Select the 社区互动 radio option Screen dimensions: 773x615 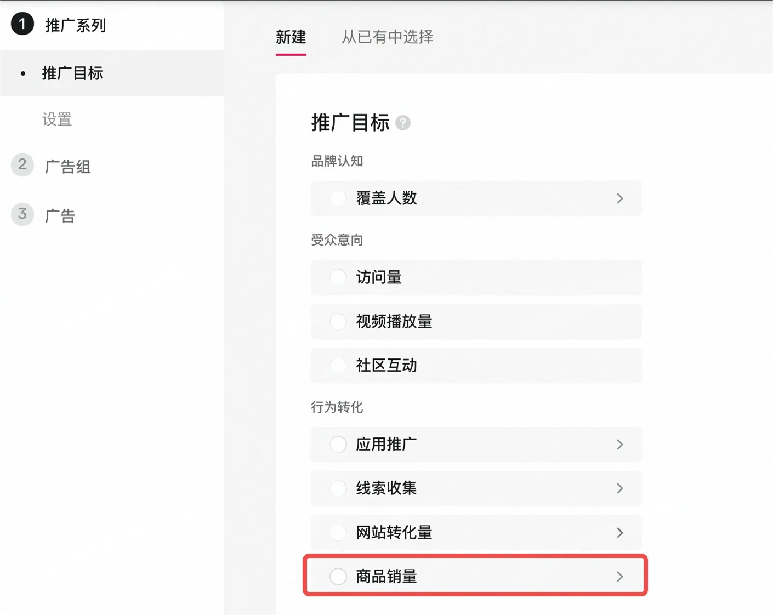point(338,366)
